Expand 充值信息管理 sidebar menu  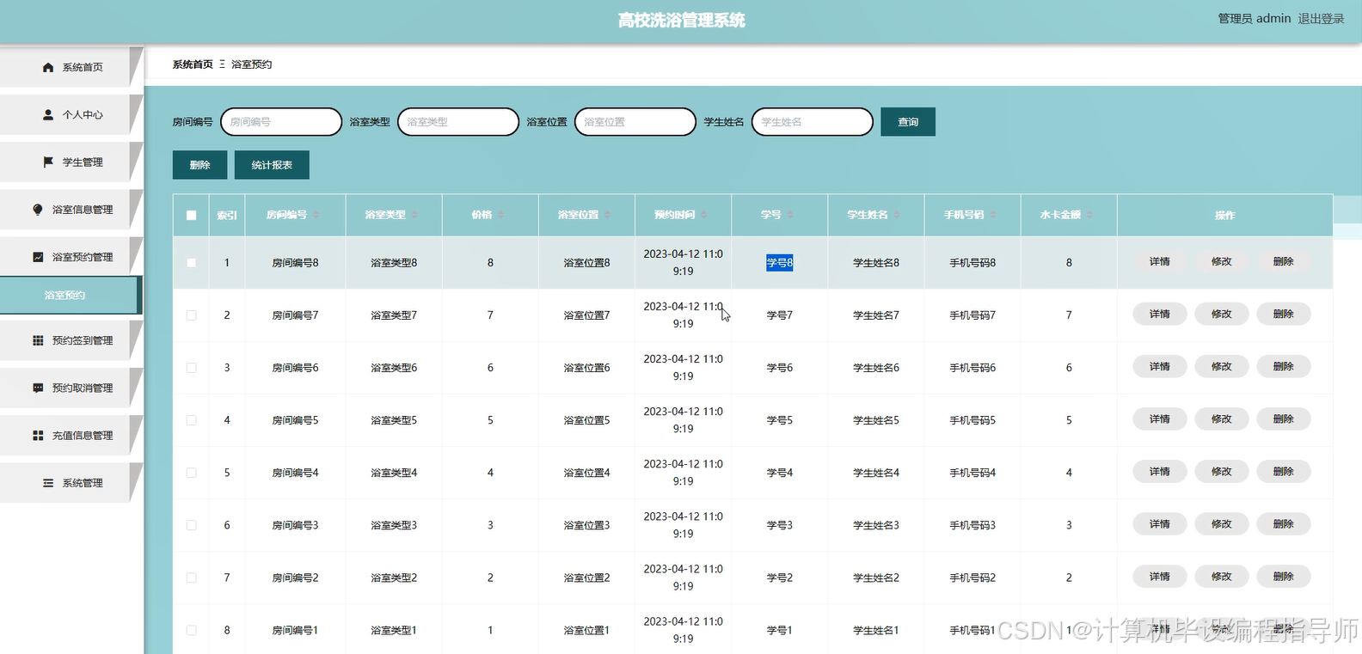(x=71, y=436)
